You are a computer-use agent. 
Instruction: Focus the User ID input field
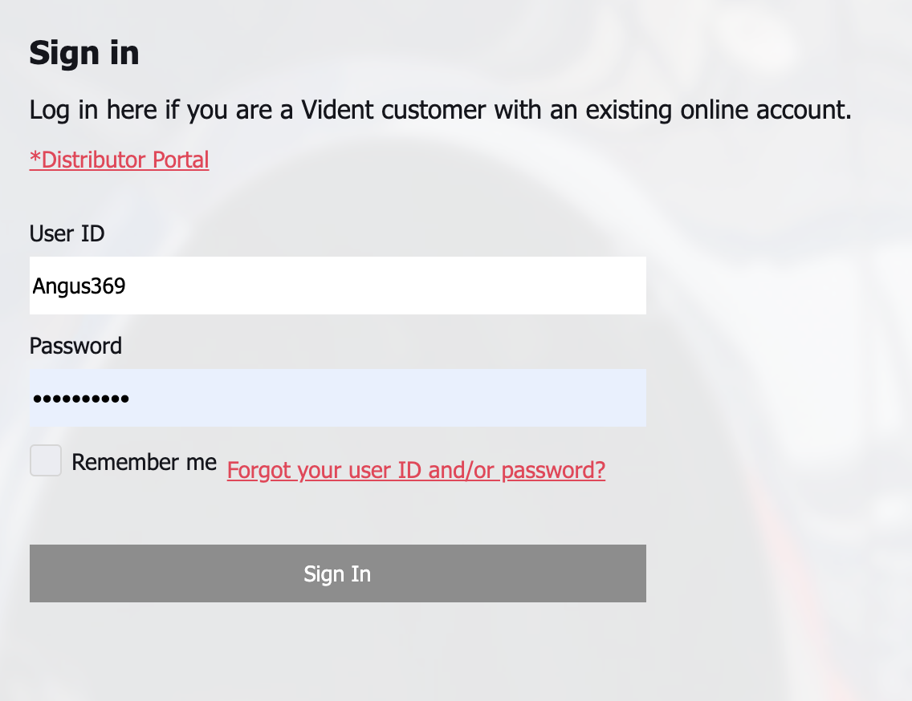(338, 286)
